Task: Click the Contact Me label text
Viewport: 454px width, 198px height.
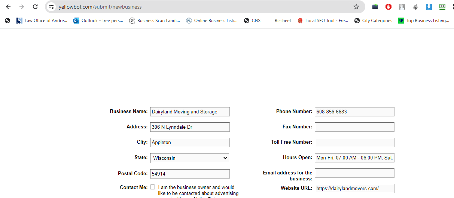Action: click(134, 187)
